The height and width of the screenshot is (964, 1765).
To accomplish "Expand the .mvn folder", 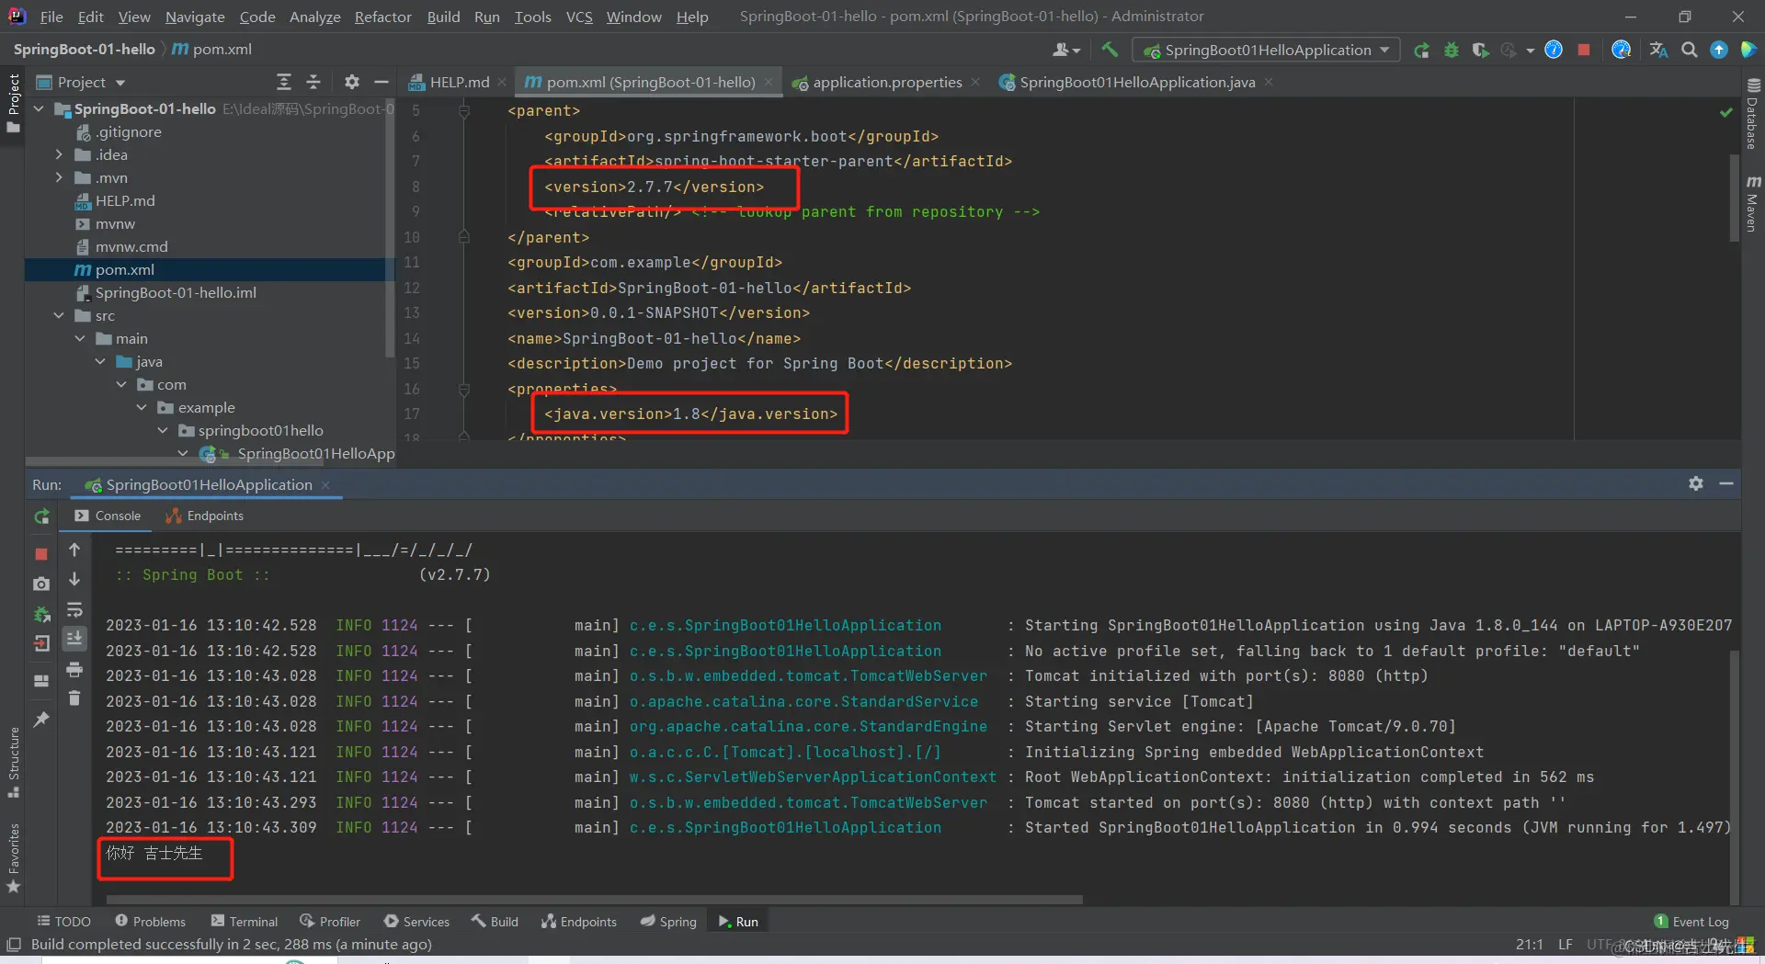I will click(x=59, y=177).
